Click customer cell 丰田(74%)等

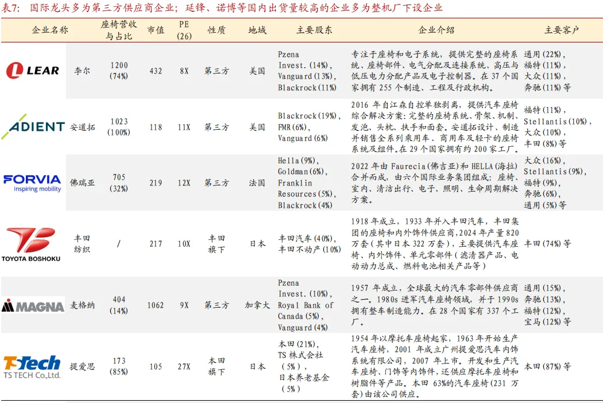click(548, 244)
